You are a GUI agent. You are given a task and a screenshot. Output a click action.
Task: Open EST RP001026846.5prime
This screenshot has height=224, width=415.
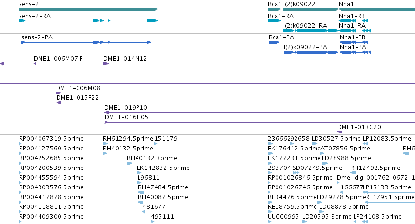(300, 178)
